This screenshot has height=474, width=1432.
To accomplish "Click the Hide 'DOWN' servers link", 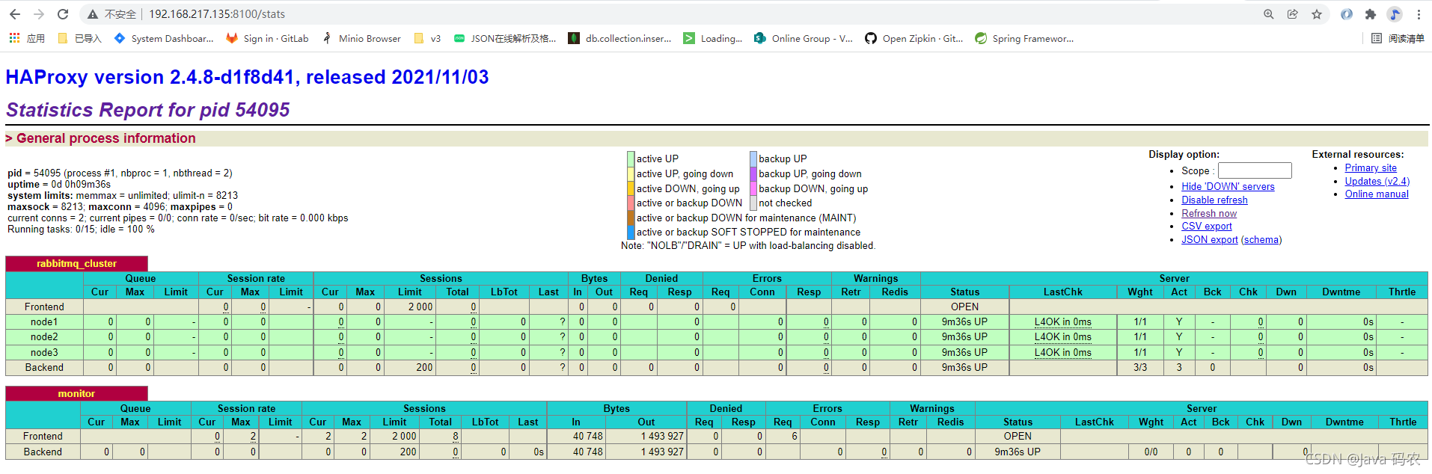I will coord(1228,187).
